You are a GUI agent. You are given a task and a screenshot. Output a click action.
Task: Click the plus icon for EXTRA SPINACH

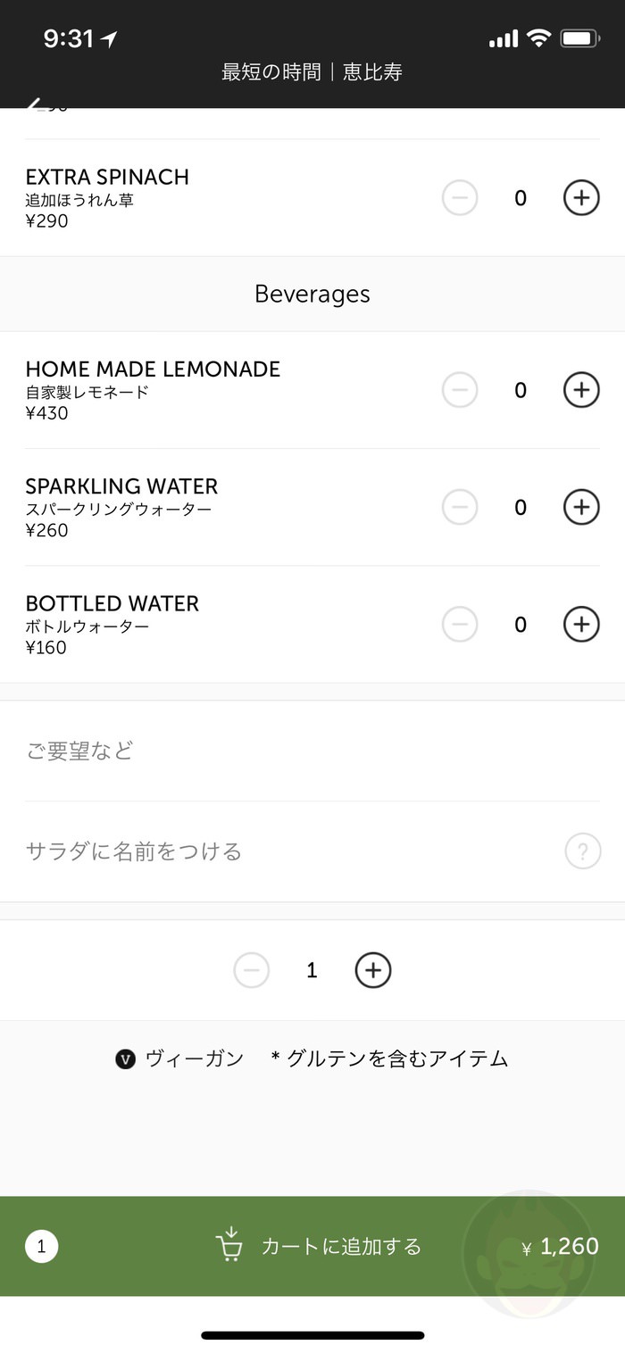pos(580,197)
